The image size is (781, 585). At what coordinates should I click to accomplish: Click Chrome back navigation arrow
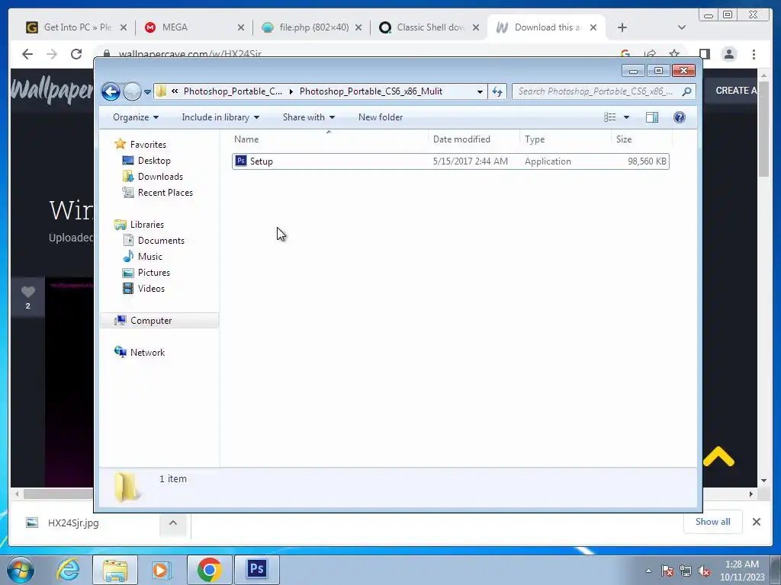(x=27, y=54)
